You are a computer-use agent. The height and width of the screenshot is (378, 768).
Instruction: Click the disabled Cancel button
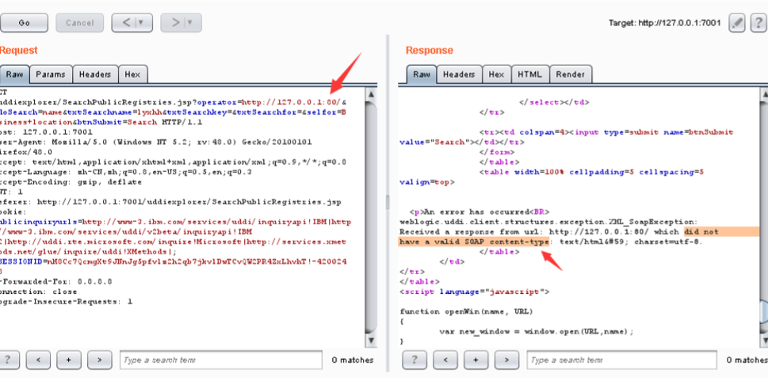coord(80,23)
